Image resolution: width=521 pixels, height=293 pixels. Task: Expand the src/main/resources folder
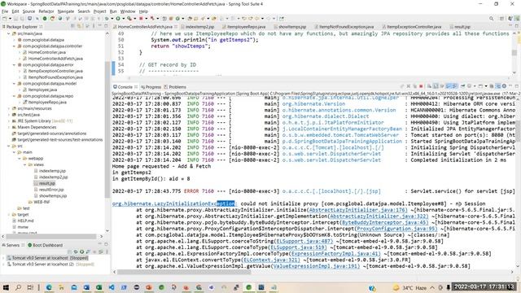click(x=9, y=108)
